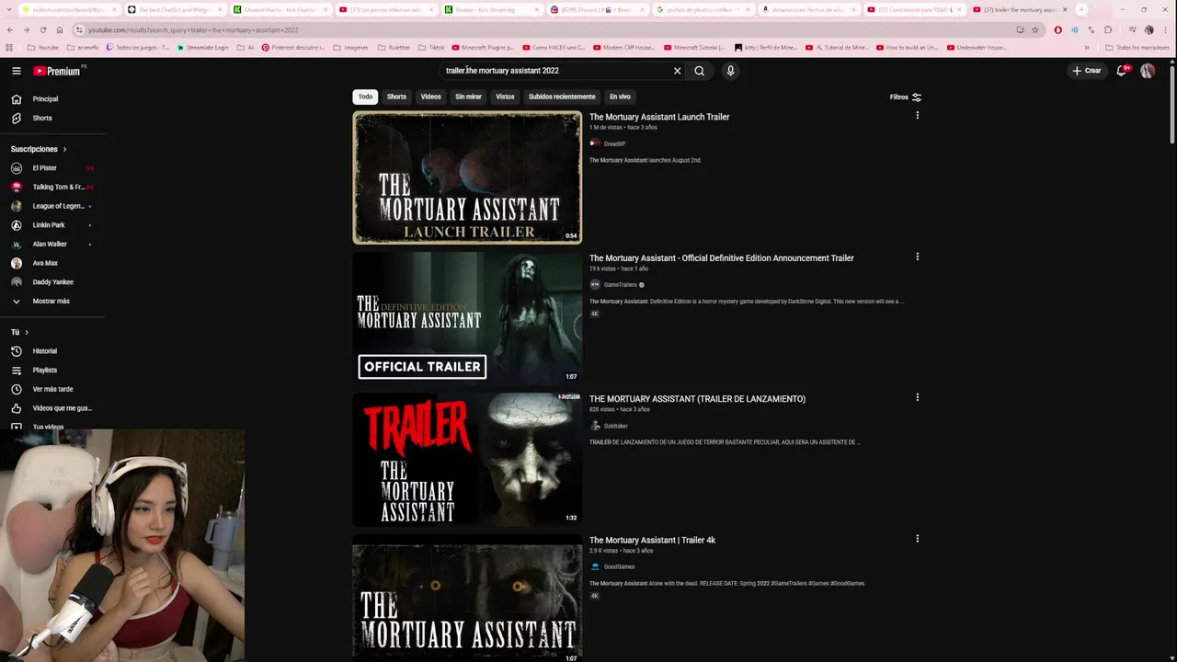Open Linkin Park subscription
1177x662 pixels.
53,225
